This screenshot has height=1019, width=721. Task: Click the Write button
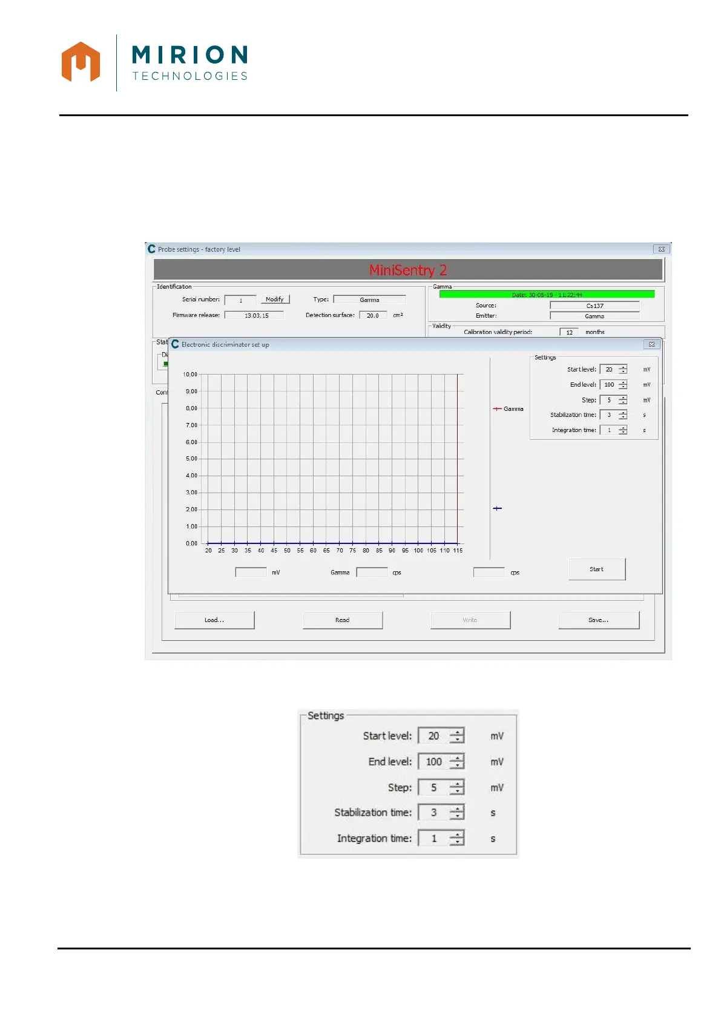coord(470,620)
